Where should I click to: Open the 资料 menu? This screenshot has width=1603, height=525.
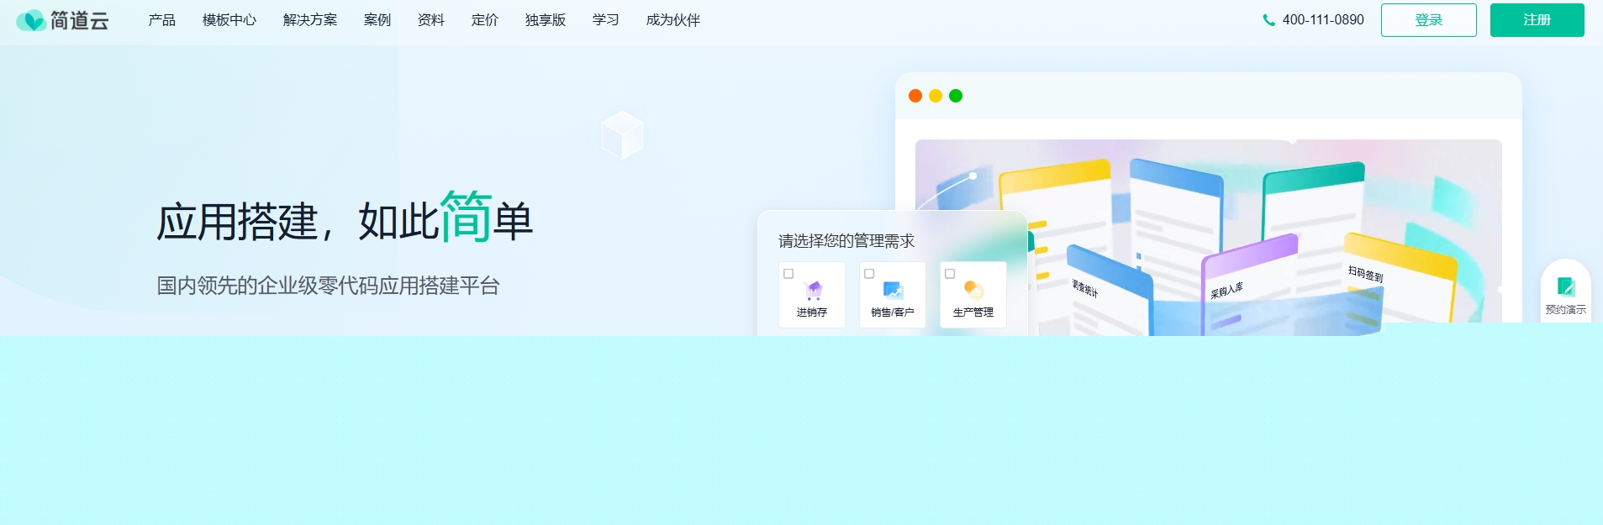(x=431, y=20)
